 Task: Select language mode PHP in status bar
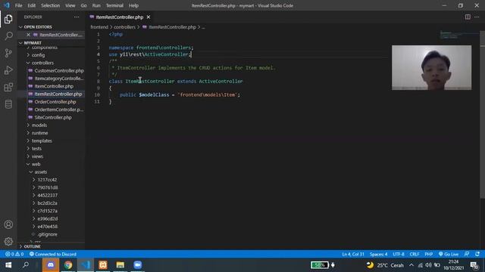[428, 254]
